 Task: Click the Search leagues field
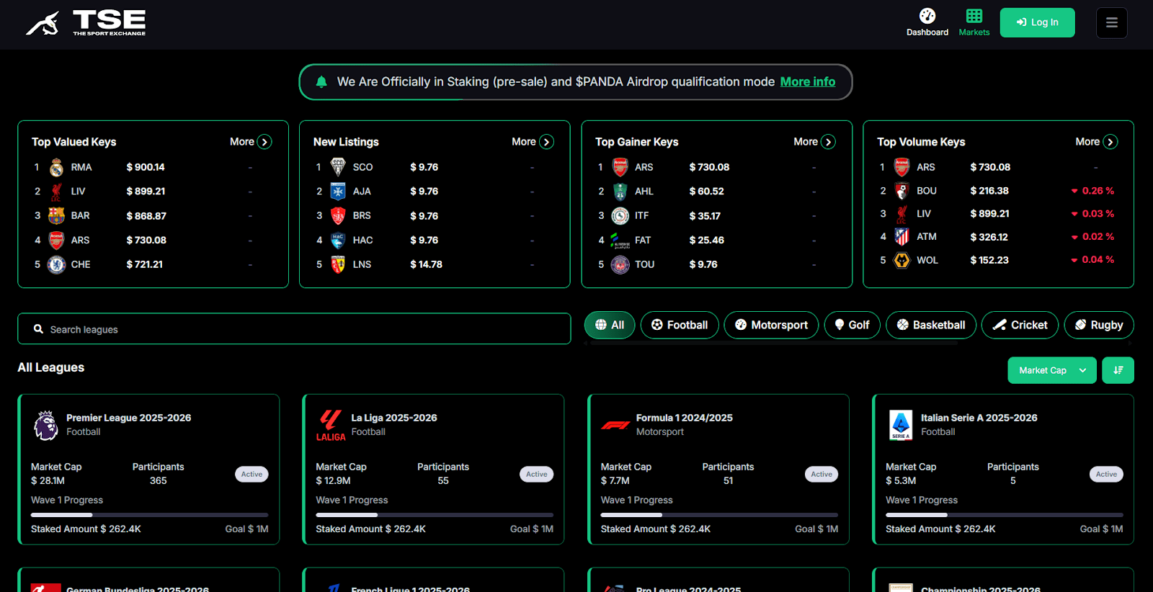click(294, 329)
